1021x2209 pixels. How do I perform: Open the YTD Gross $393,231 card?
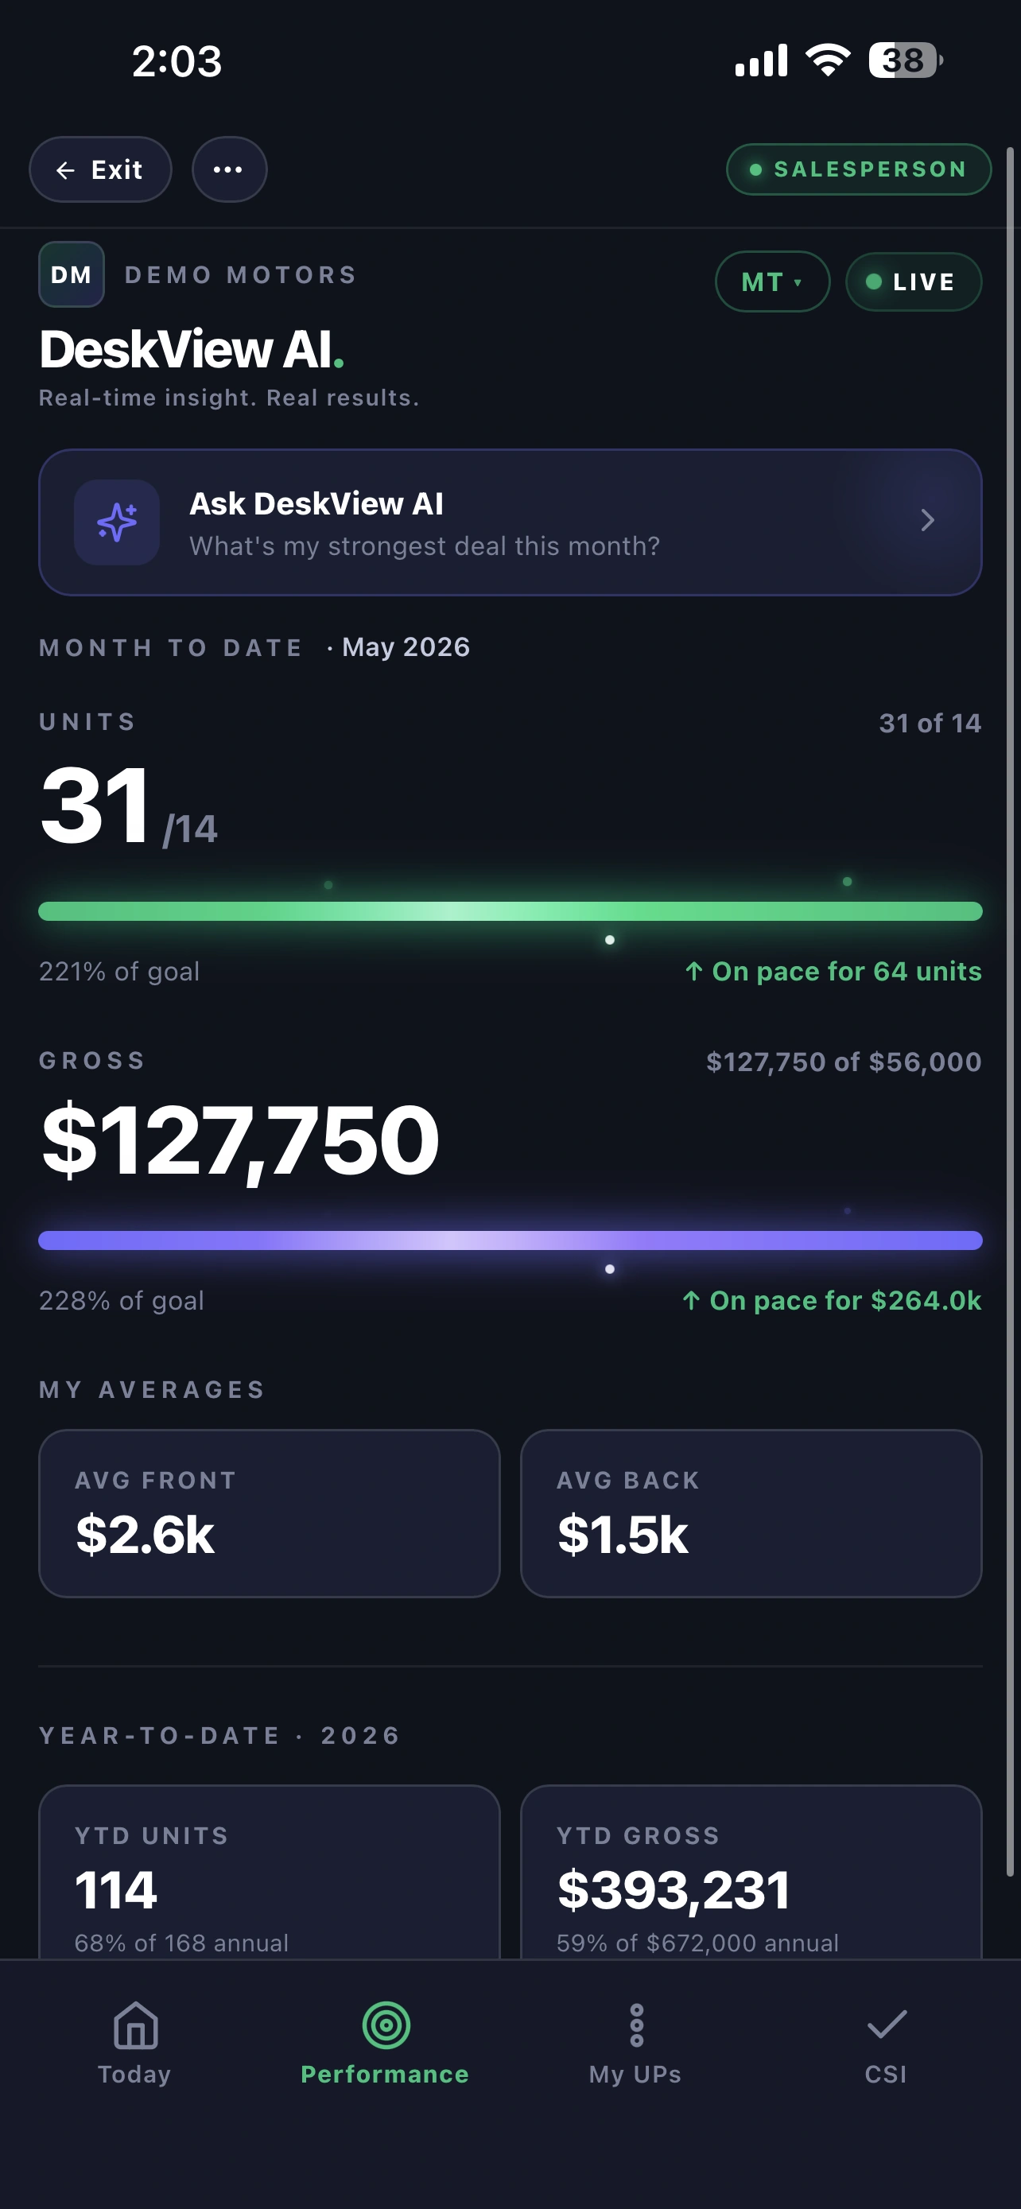click(x=751, y=1873)
